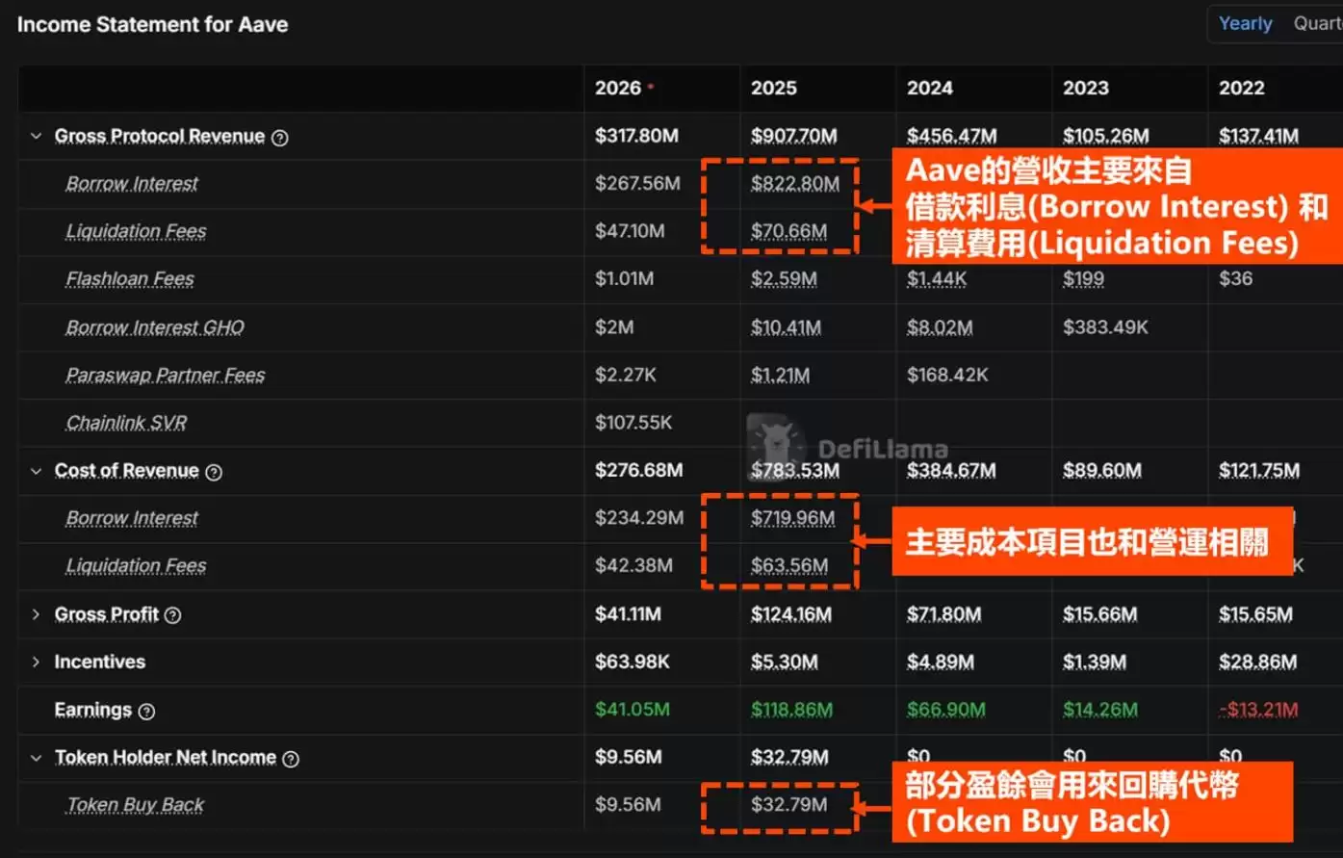Click the Token Buy Back row label

click(135, 805)
